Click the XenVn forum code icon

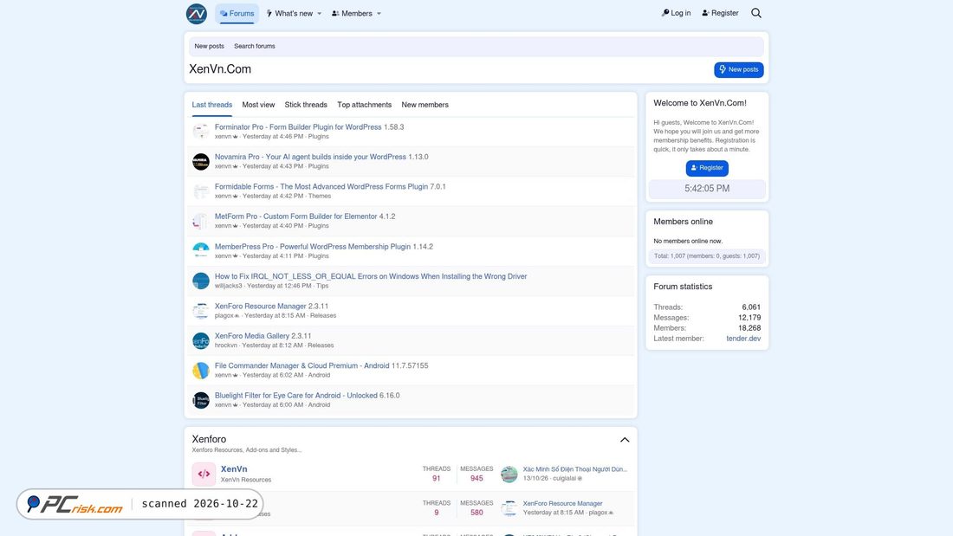click(204, 474)
